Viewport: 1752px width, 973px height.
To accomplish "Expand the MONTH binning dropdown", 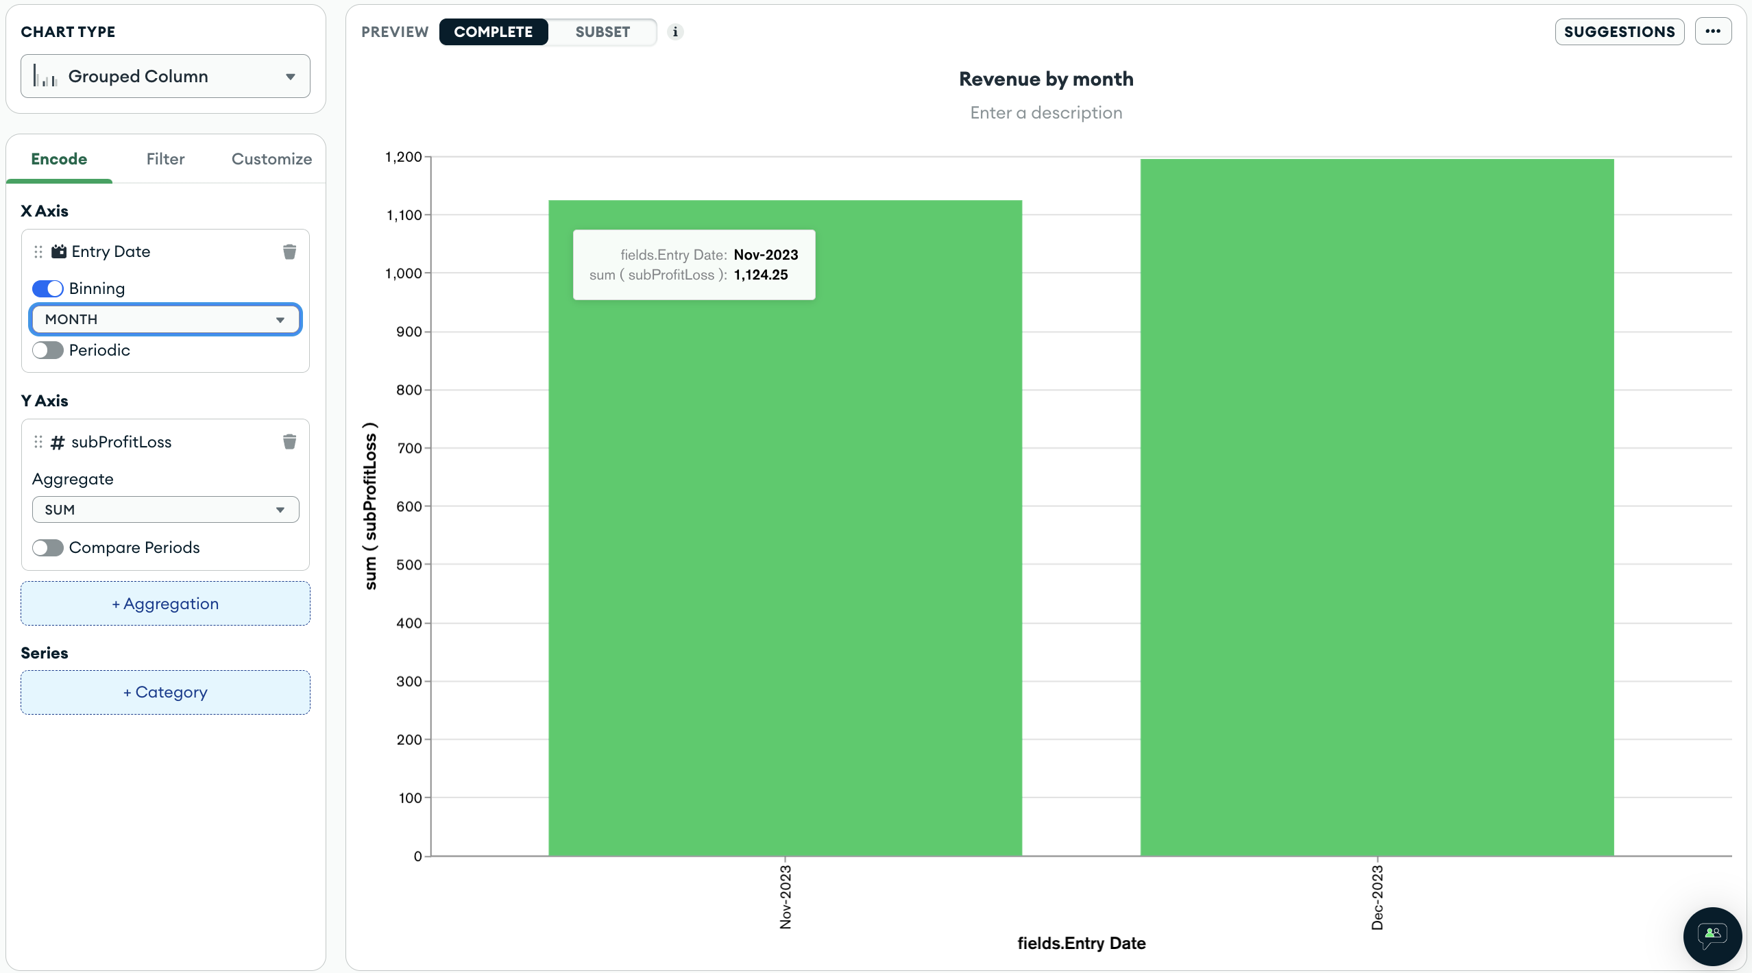I will pos(165,319).
